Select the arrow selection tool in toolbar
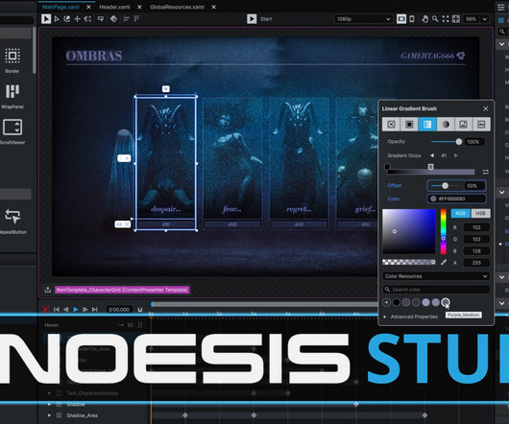This screenshot has width=509, height=424. (x=46, y=19)
